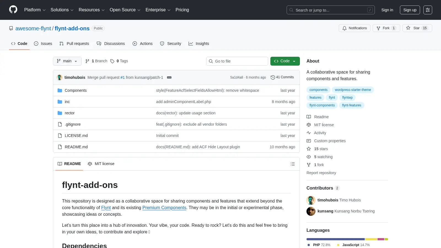View the 1 fork link in About
441x248 pixels.
click(315, 165)
